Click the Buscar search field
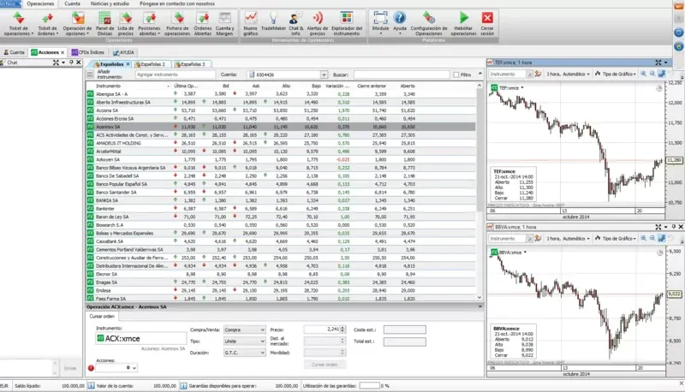 tap(402, 74)
